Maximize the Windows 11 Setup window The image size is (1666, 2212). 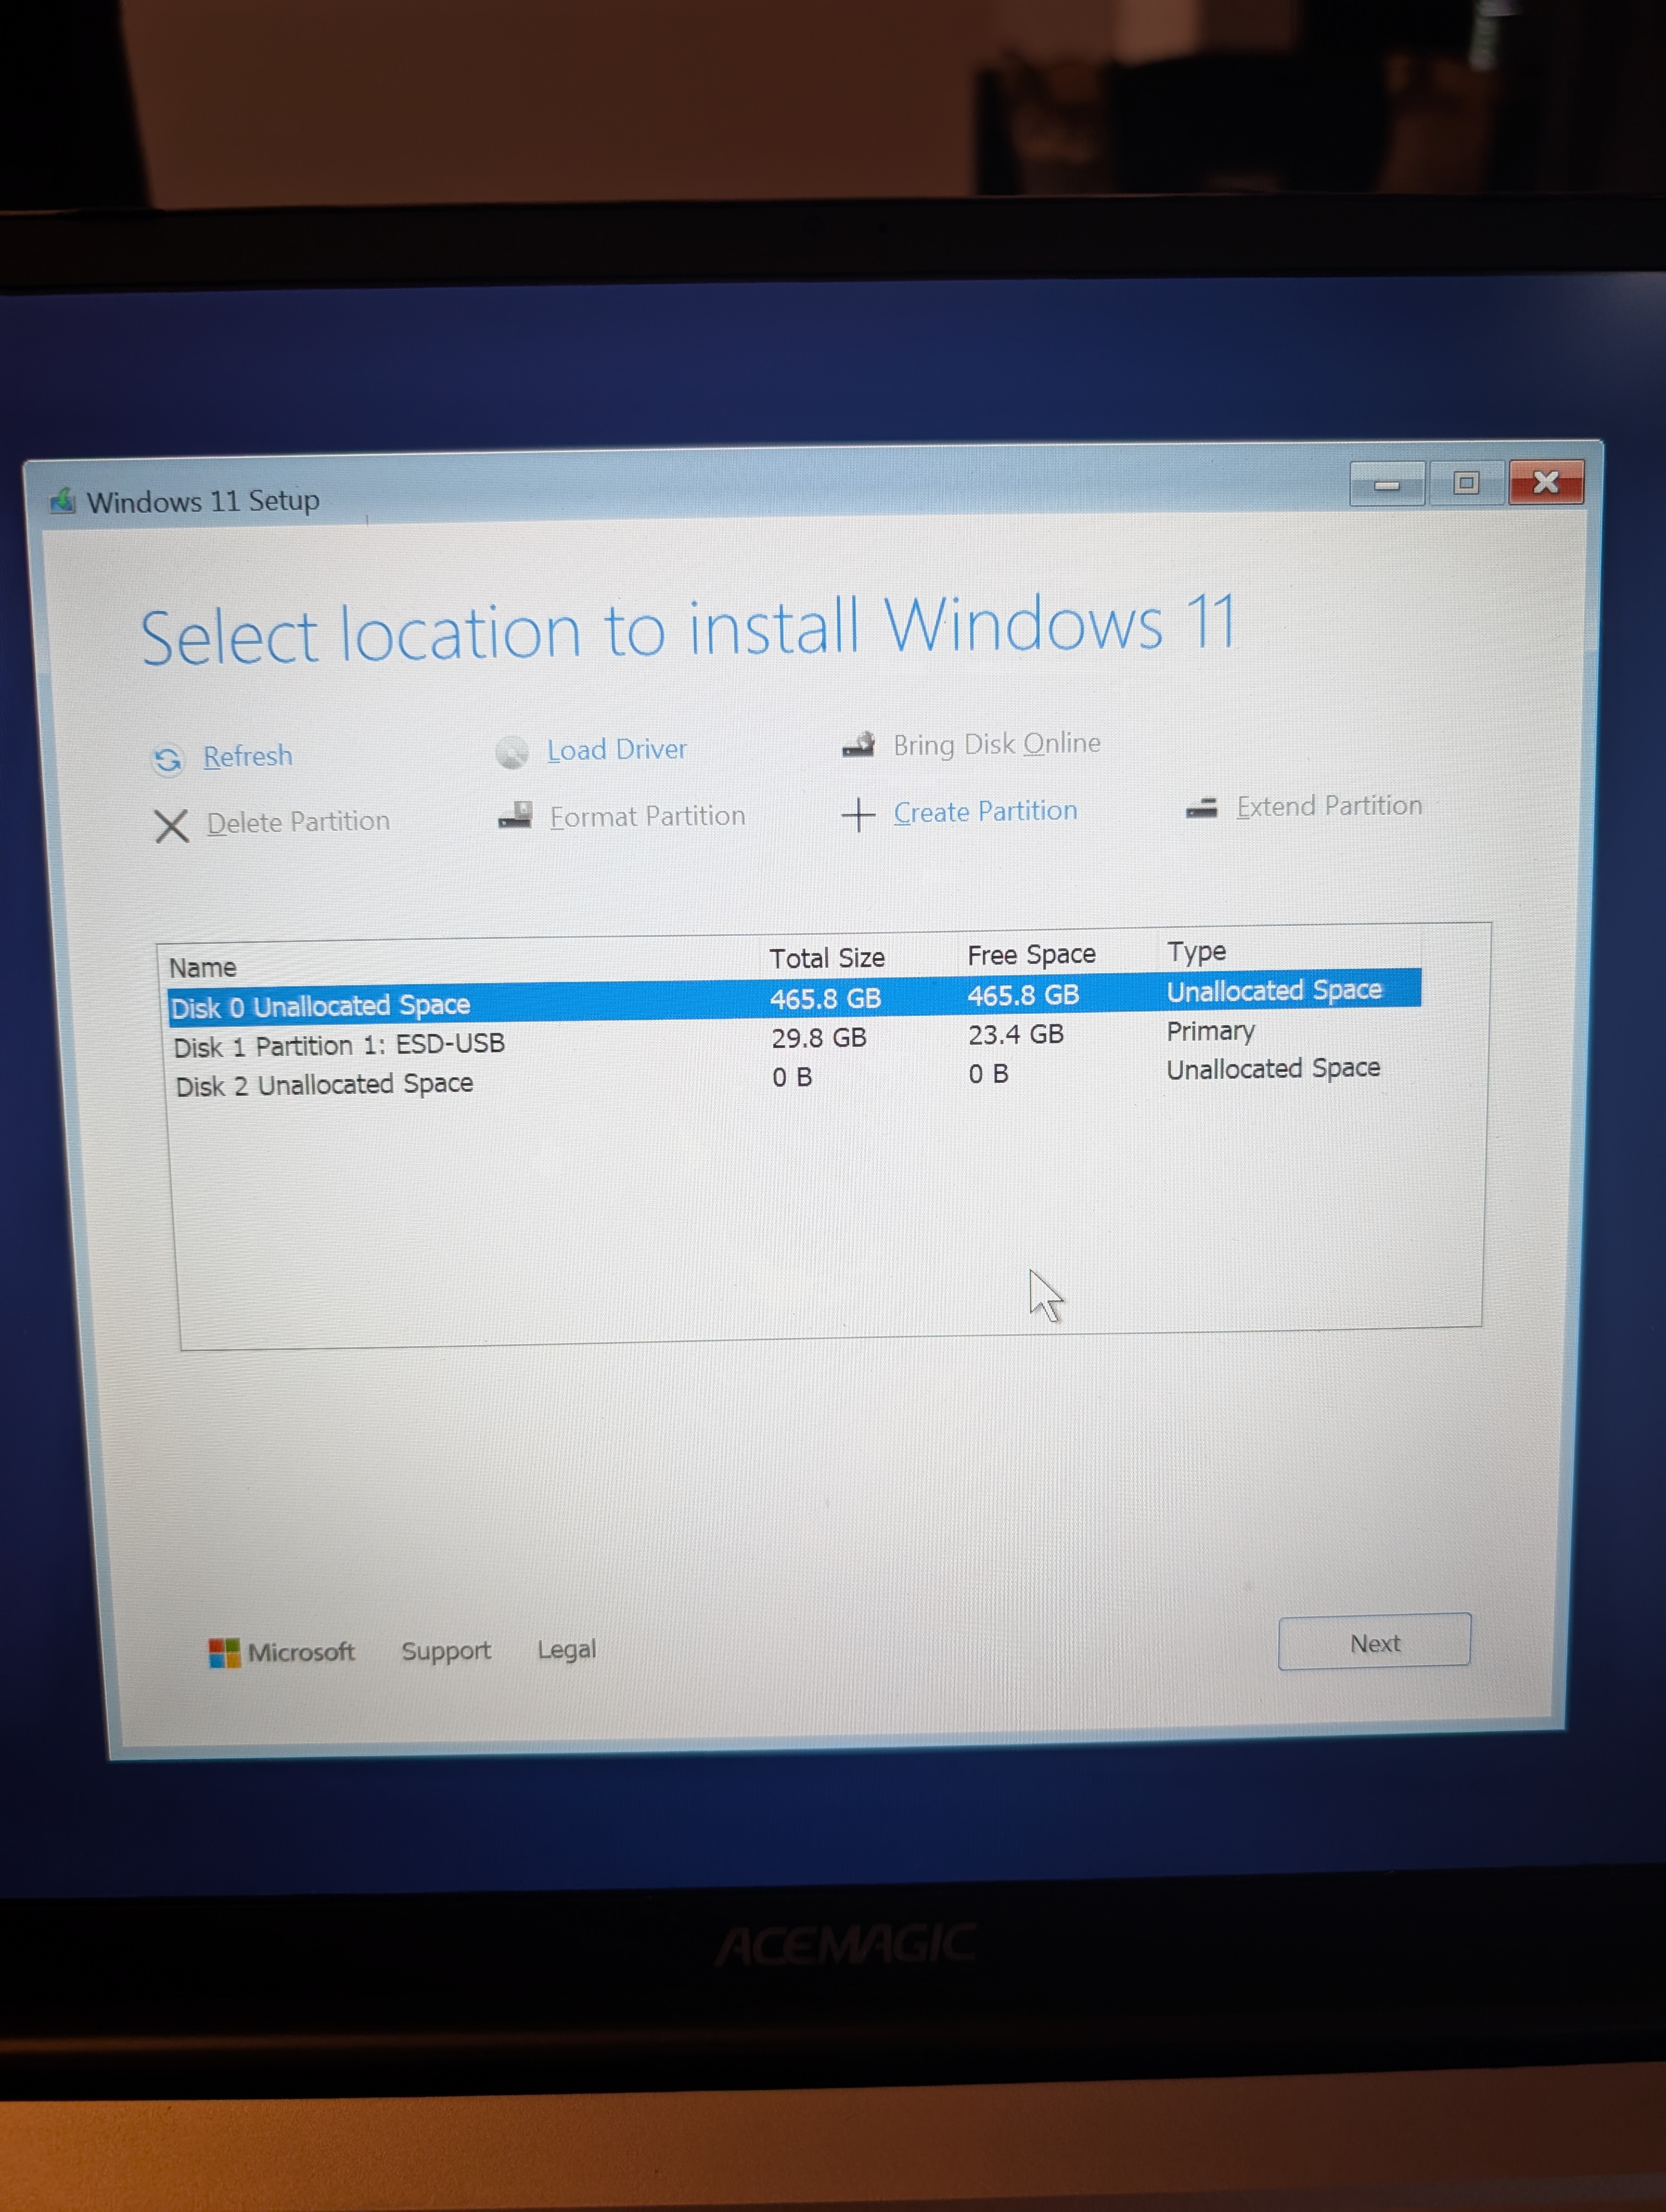1466,483
